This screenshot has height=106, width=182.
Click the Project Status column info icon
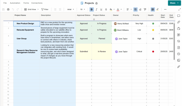tap(94, 19)
